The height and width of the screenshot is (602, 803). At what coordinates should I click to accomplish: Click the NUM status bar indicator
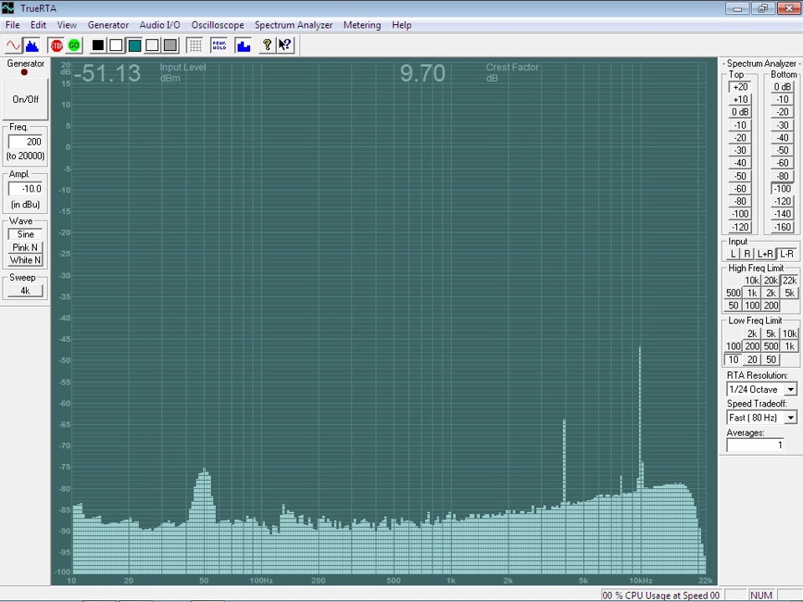point(761,595)
